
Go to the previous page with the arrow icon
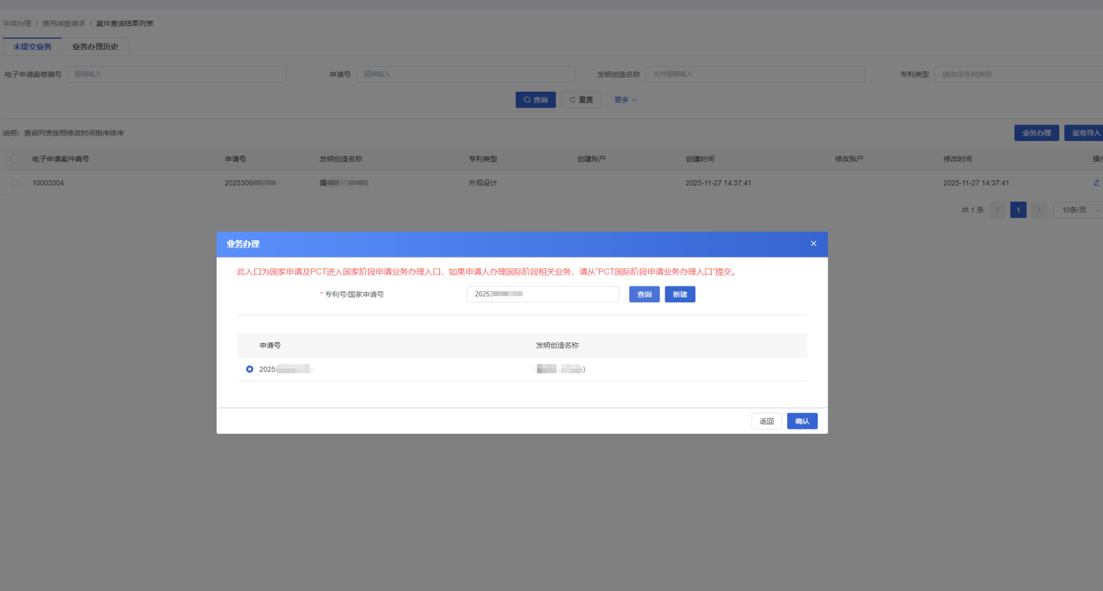(997, 210)
